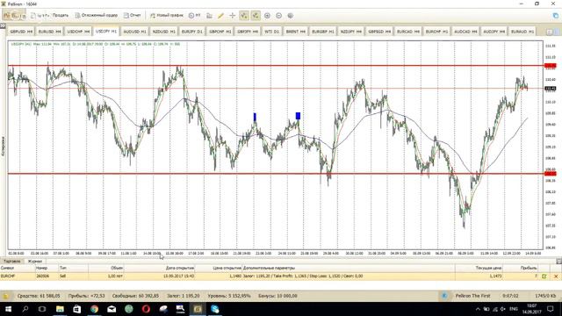Open Windows taskbar search
This screenshot has width=562, height=316.
pos(25,309)
